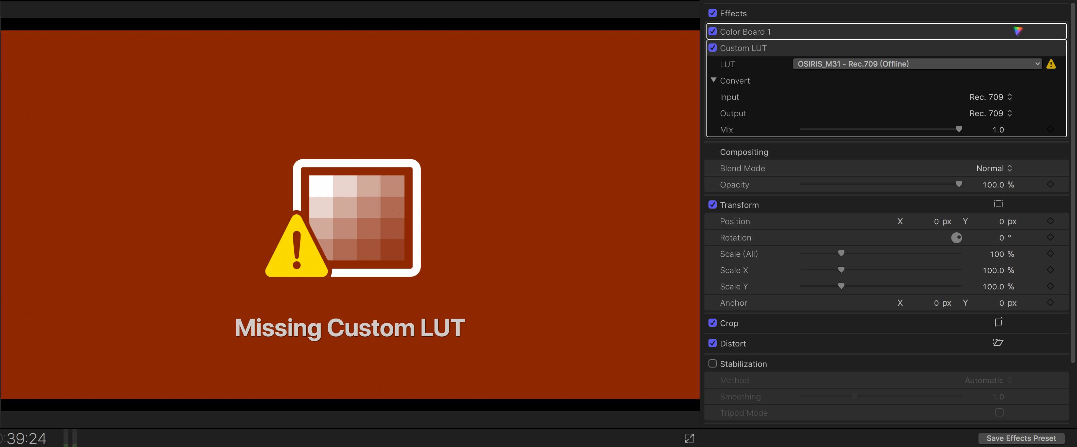Viewport: 1077px width, 447px height.
Task: Toggle the Effects checkbox
Action: [713, 13]
